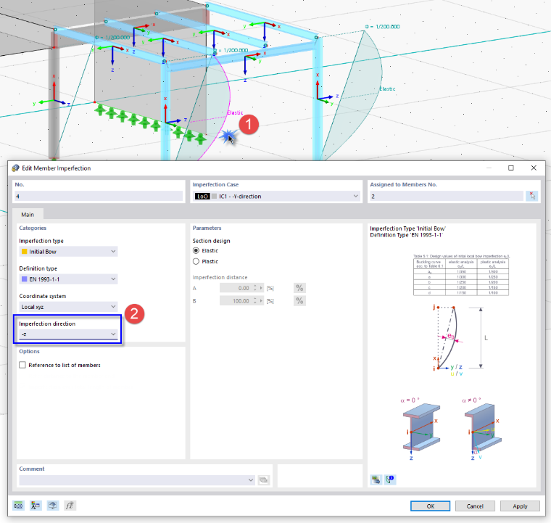
Task: Expand the Imperfection direction dropdown
Action: point(113,334)
